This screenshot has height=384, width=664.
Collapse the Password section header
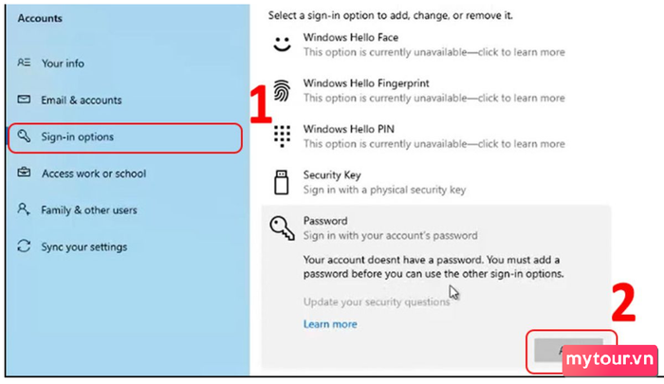(x=436, y=228)
